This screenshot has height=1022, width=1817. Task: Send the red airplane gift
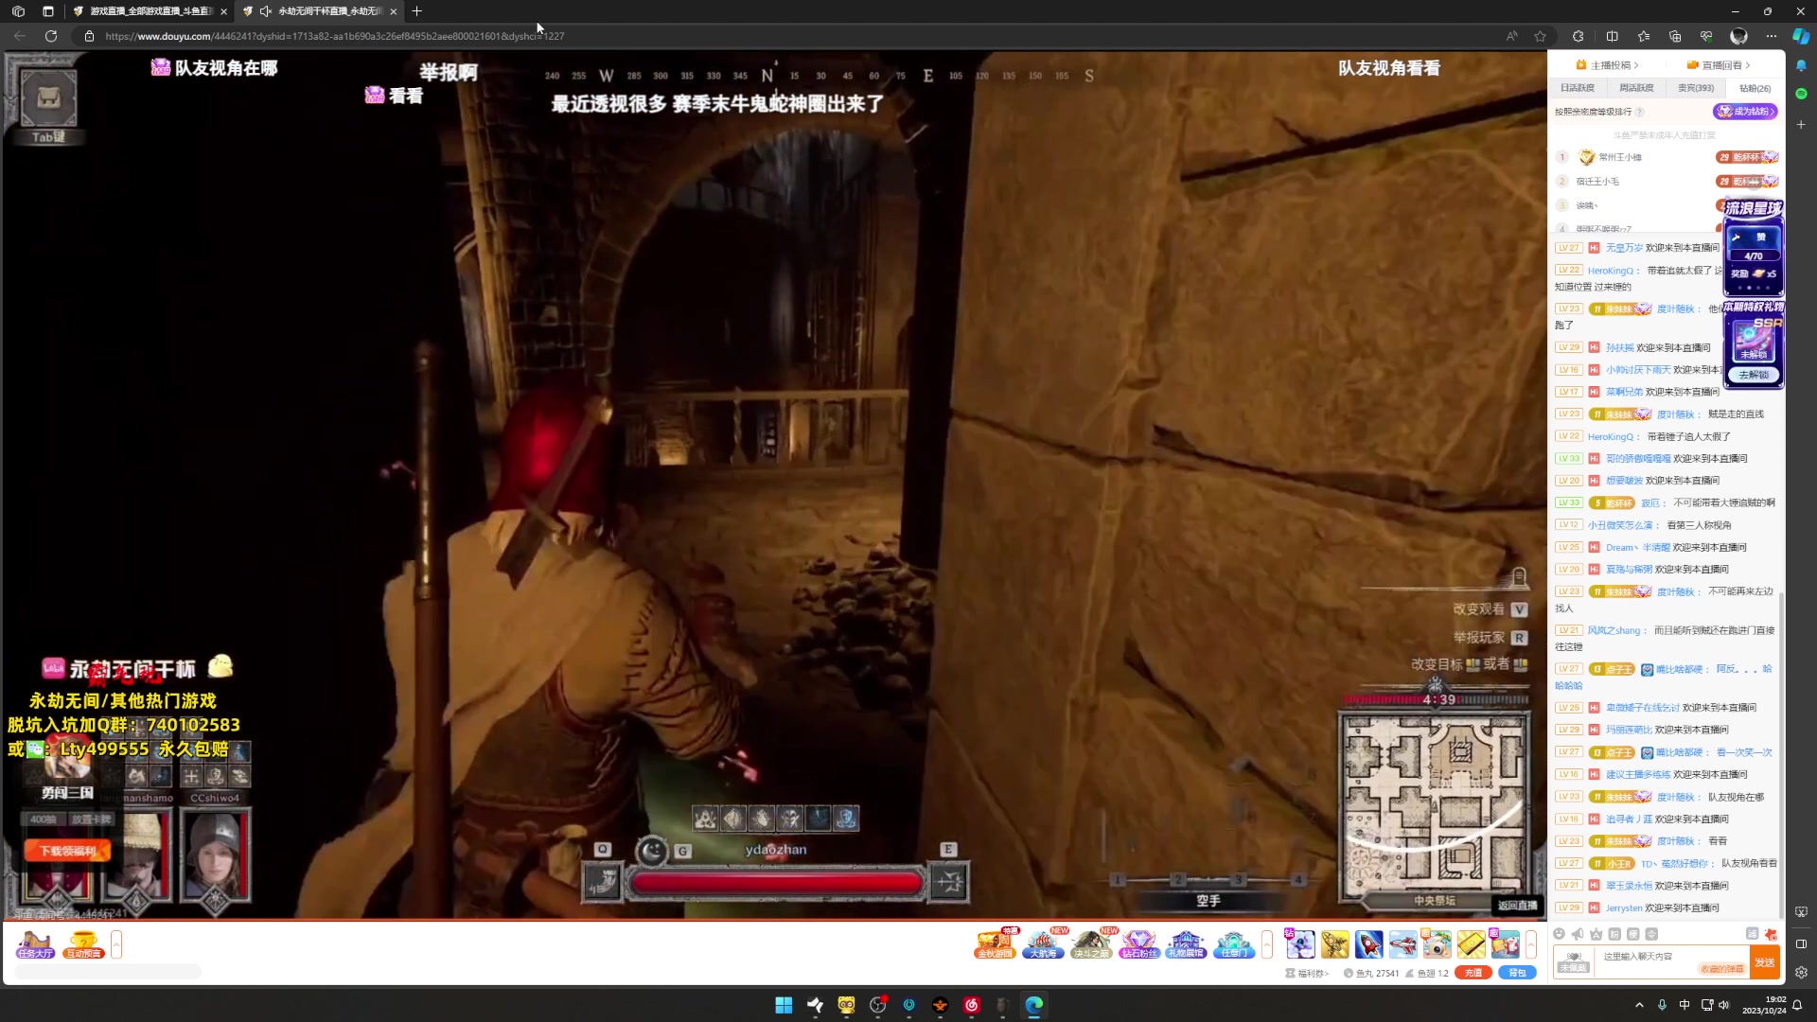click(1402, 944)
